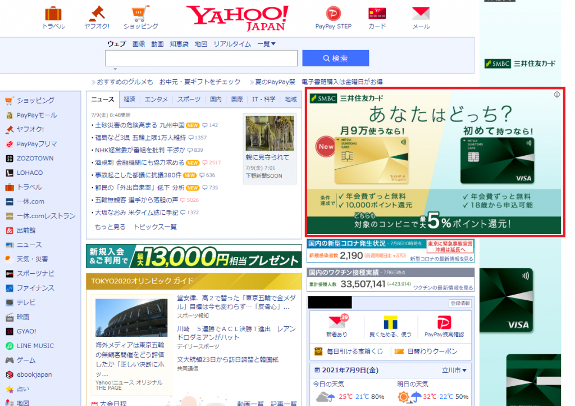Click the PayPayフリマ sidebar icon

(x=10, y=144)
